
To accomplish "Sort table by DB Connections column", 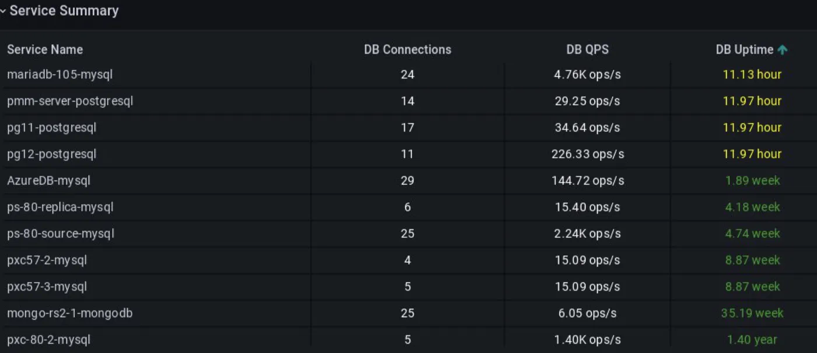I will click(x=407, y=50).
